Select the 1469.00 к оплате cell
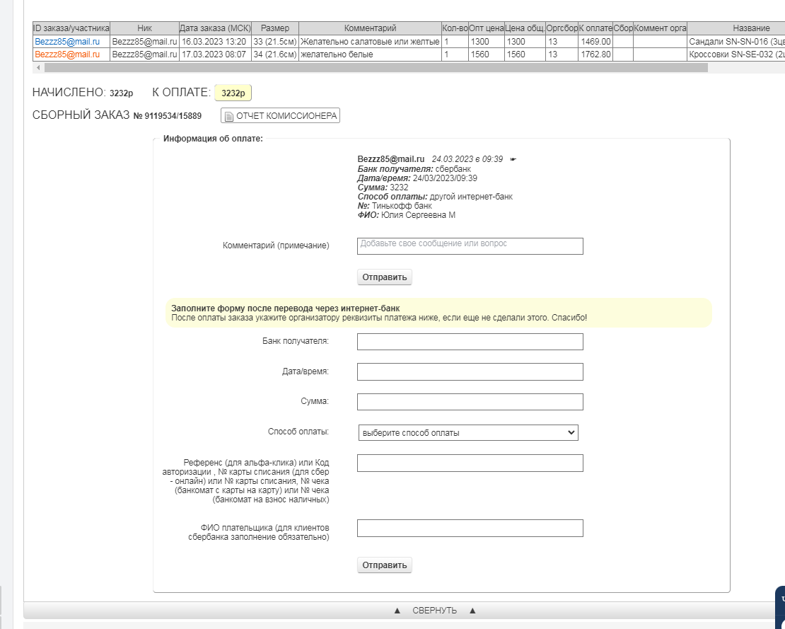The width and height of the screenshot is (785, 629). (x=595, y=42)
